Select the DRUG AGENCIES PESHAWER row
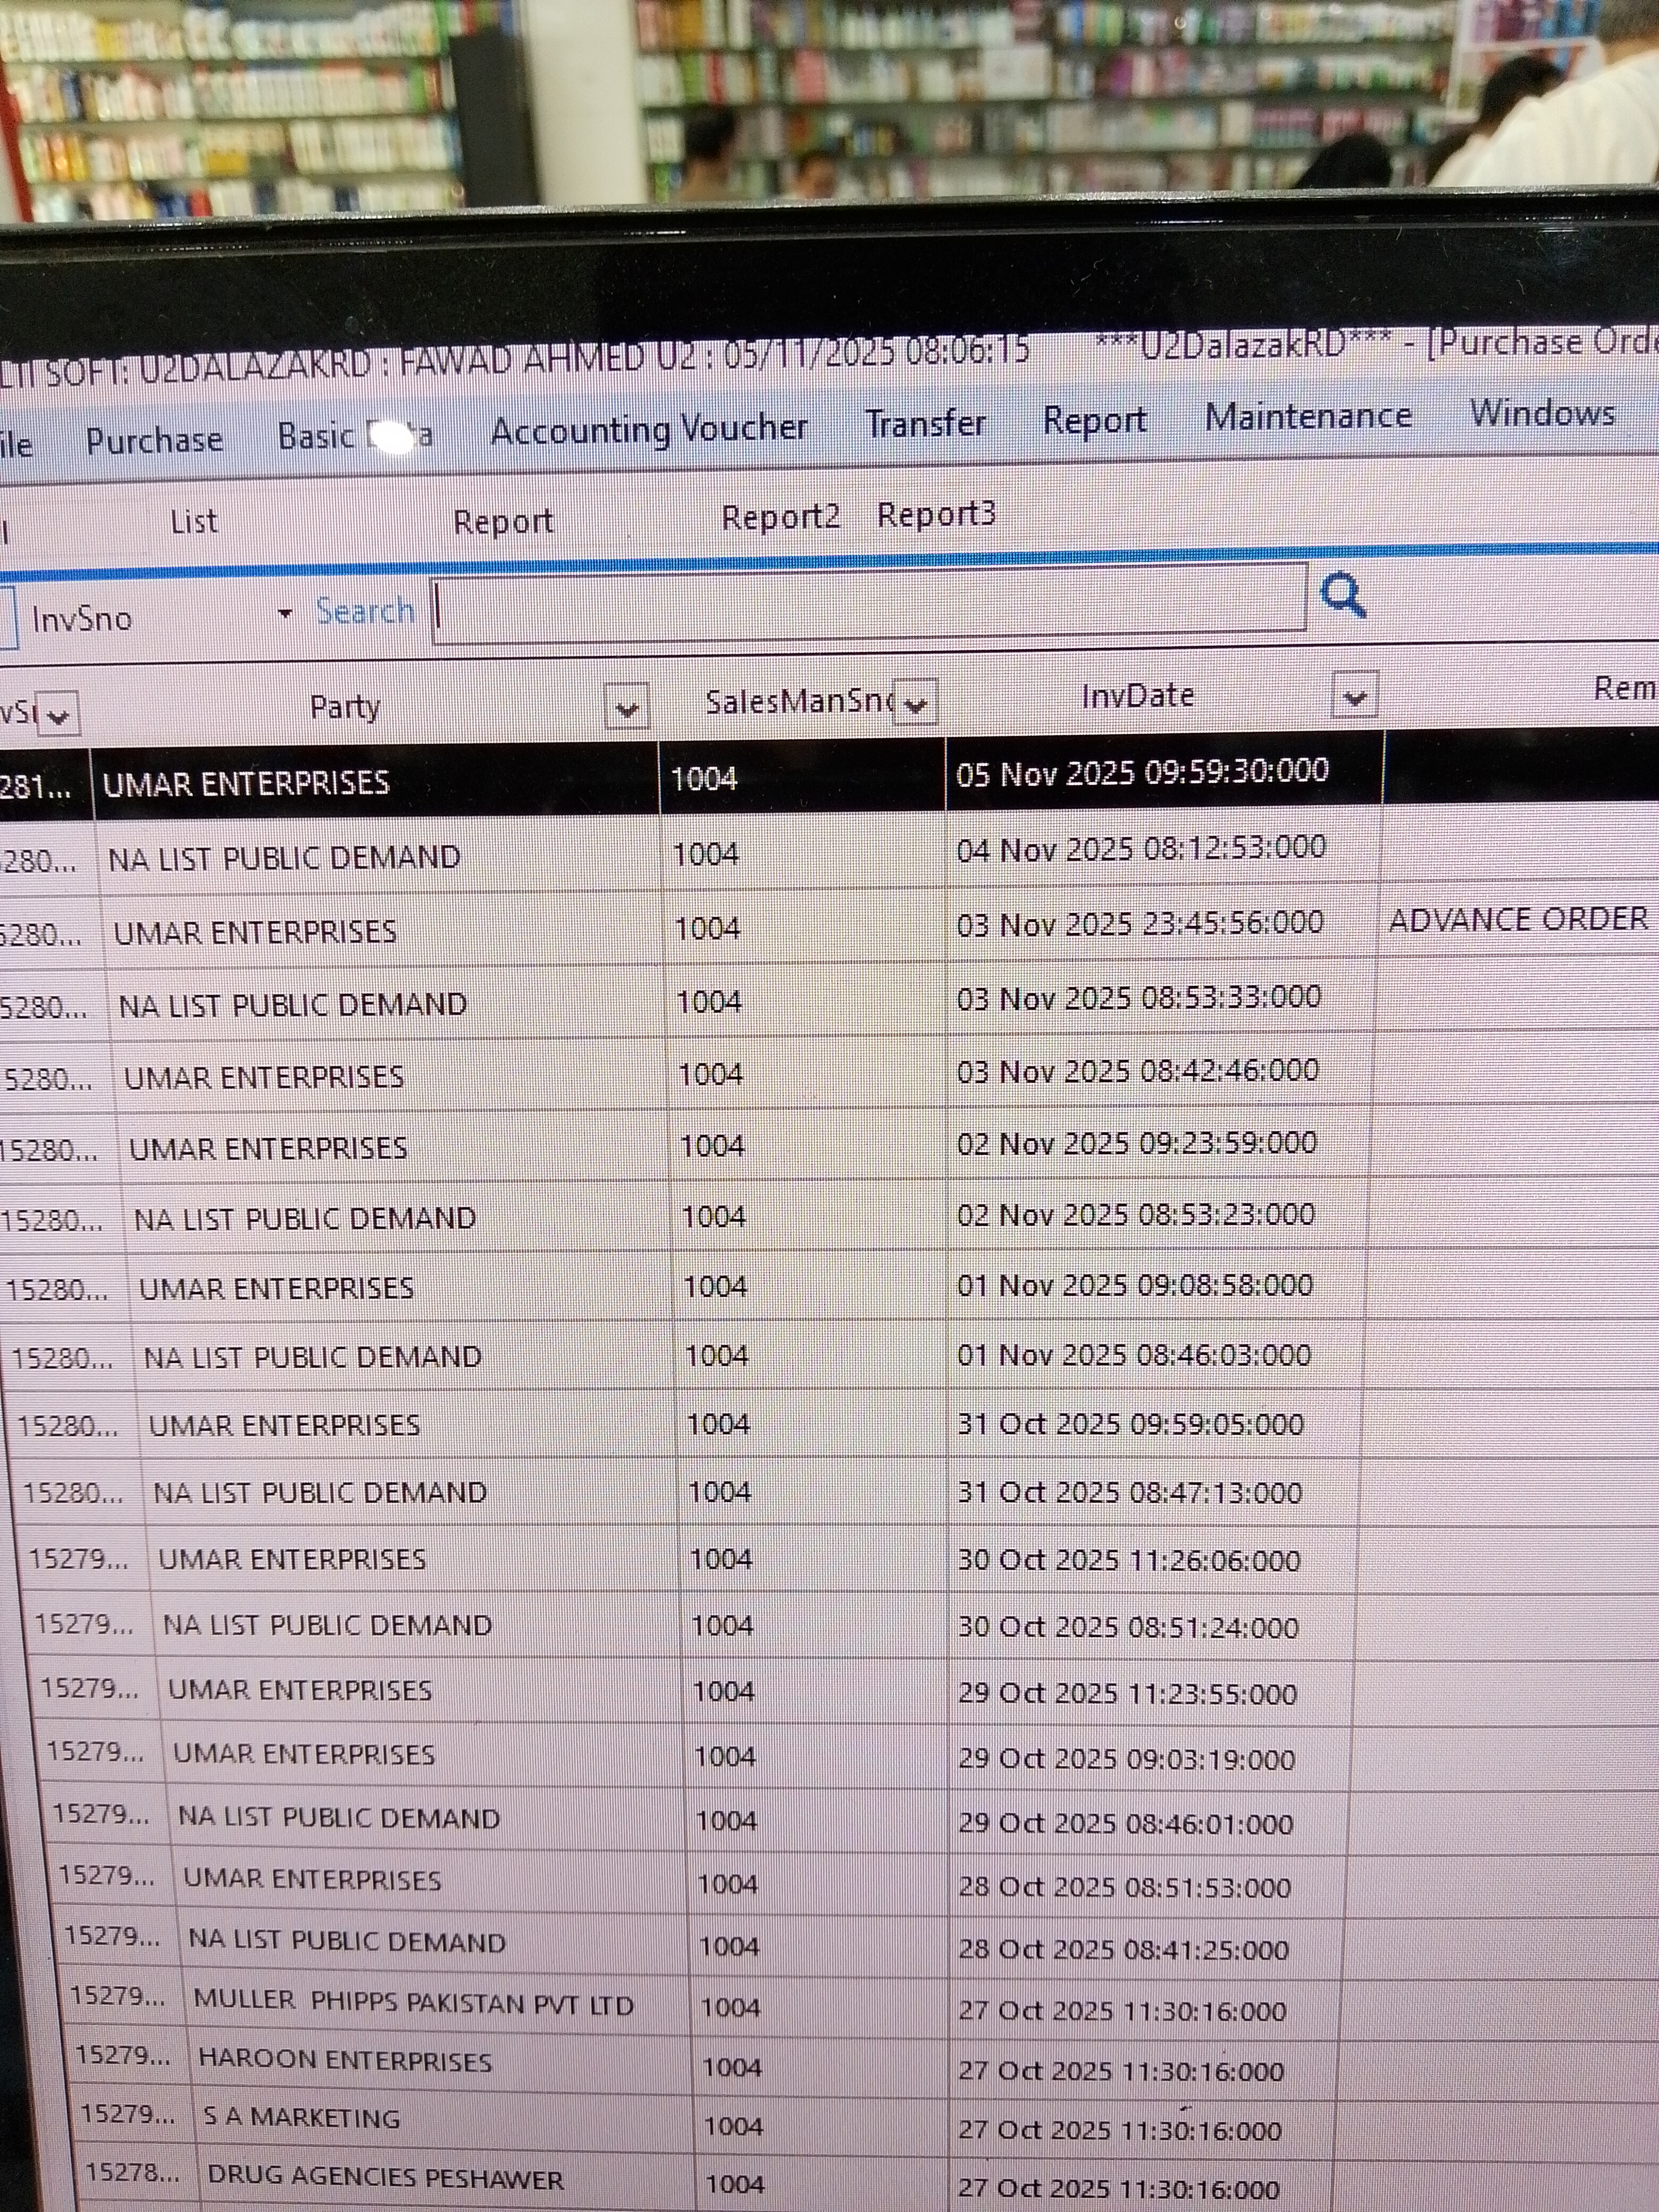The width and height of the screenshot is (1659, 2212). tap(385, 2177)
